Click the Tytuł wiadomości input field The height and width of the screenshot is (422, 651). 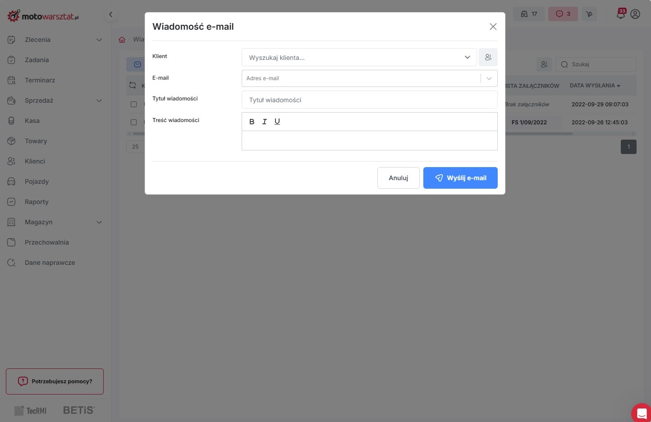[369, 100]
